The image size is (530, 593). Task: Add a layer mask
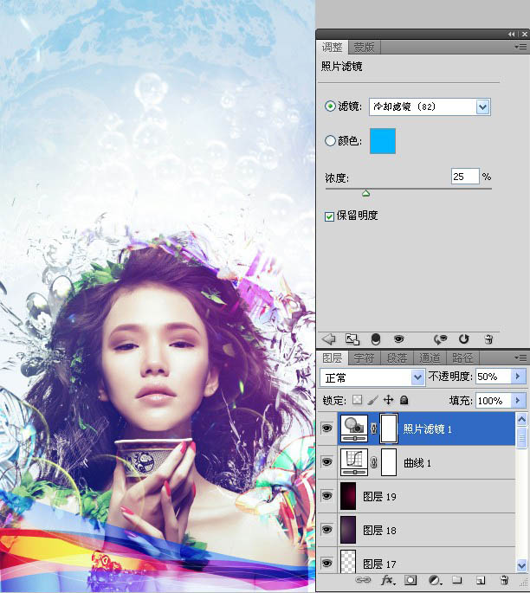pyautogui.click(x=410, y=580)
